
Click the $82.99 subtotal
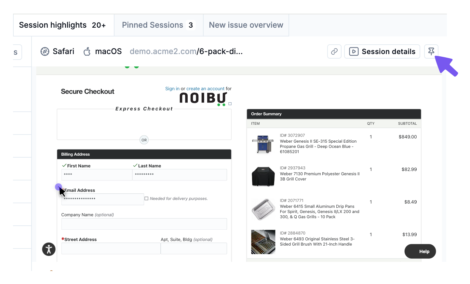point(409,169)
